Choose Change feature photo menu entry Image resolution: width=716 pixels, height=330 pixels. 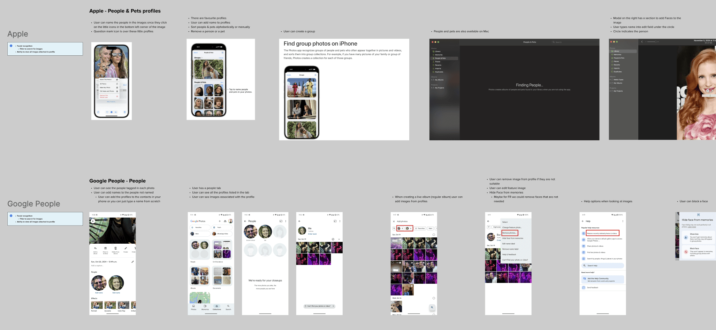click(x=512, y=228)
